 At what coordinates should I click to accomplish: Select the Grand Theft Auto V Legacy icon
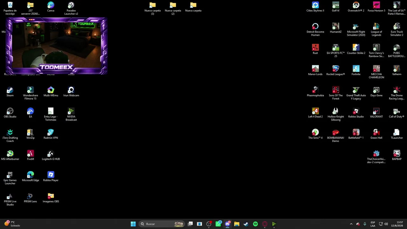tap(356, 93)
